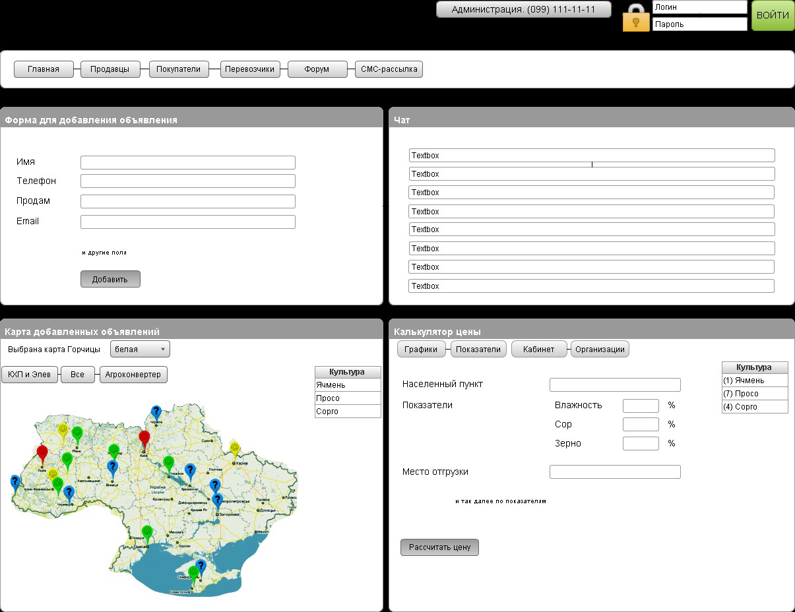Viewport: 795px width, 612px height.
Task: Focus the Зерно percent field
Action: (641, 444)
